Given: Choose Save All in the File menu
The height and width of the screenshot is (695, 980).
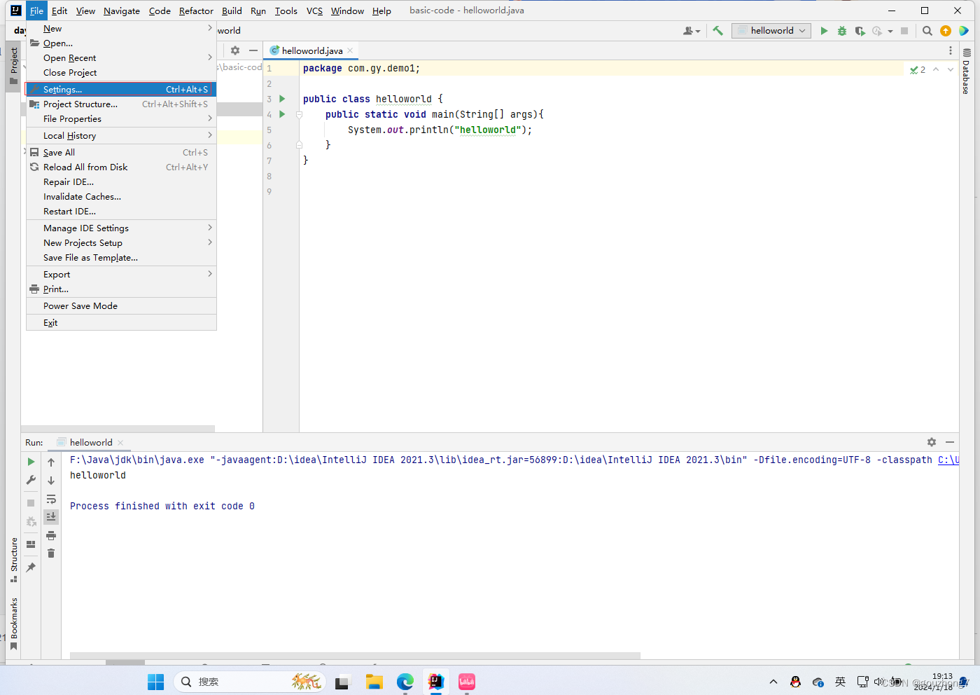Looking at the screenshot, I should click(x=121, y=153).
